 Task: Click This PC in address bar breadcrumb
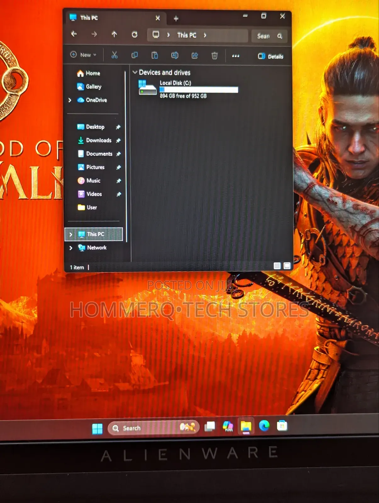187,35
